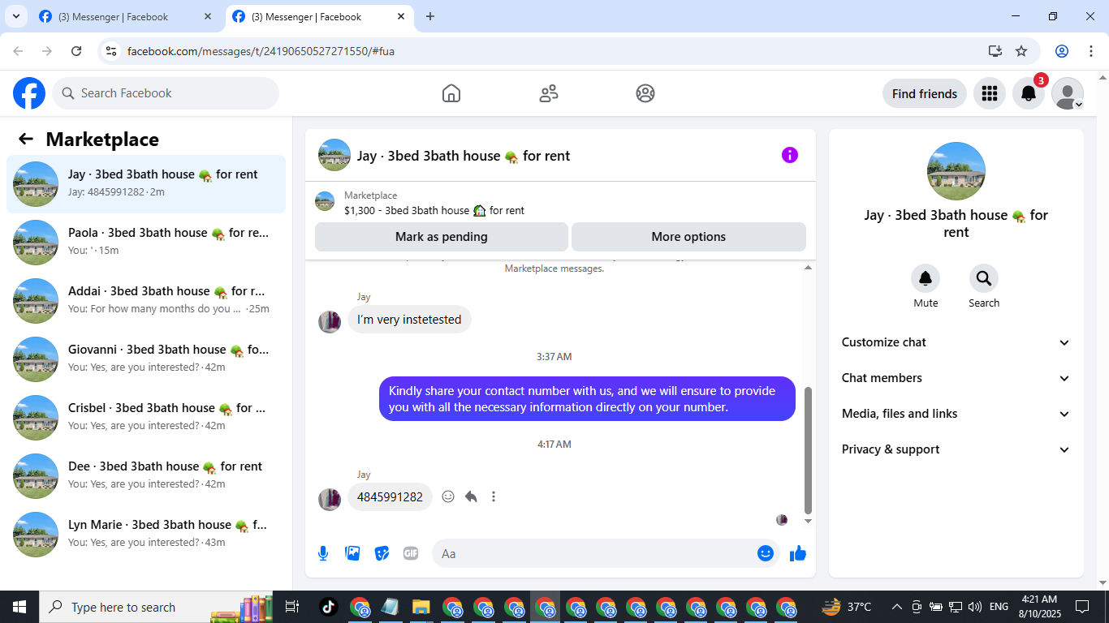This screenshot has width=1109, height=623.
Task: Go back from Marketplace with the arrow
Action: coord(26,140)
